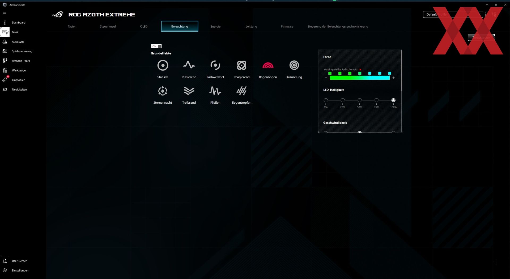Select the Beleuchtung tab

[180, 26]
